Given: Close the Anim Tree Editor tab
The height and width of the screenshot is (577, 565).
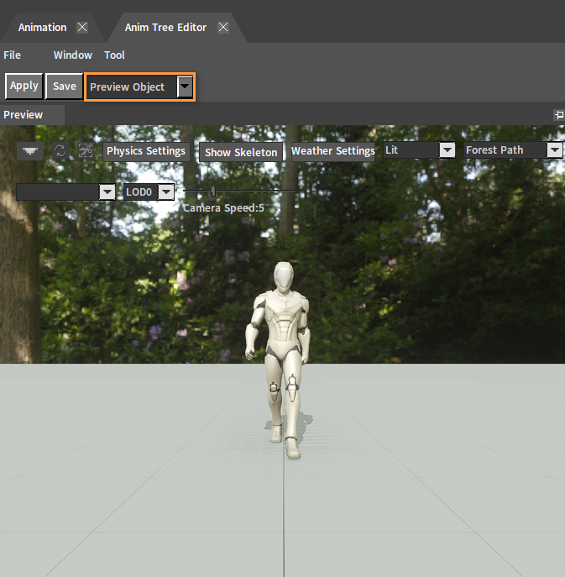Looking at the screenshot, I should click(223, 27).
